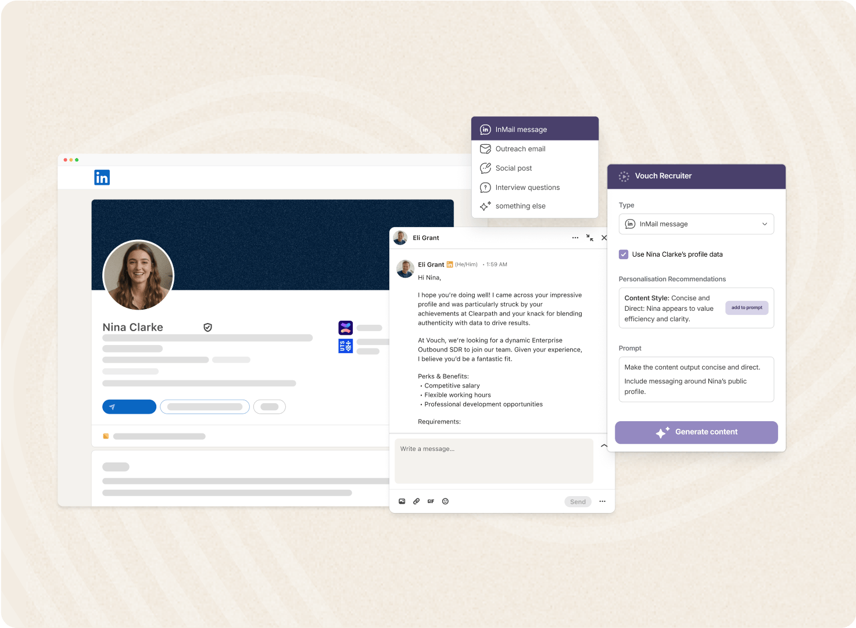Open the emoji picker in chat
856x628 pixels.
[445, 501]
